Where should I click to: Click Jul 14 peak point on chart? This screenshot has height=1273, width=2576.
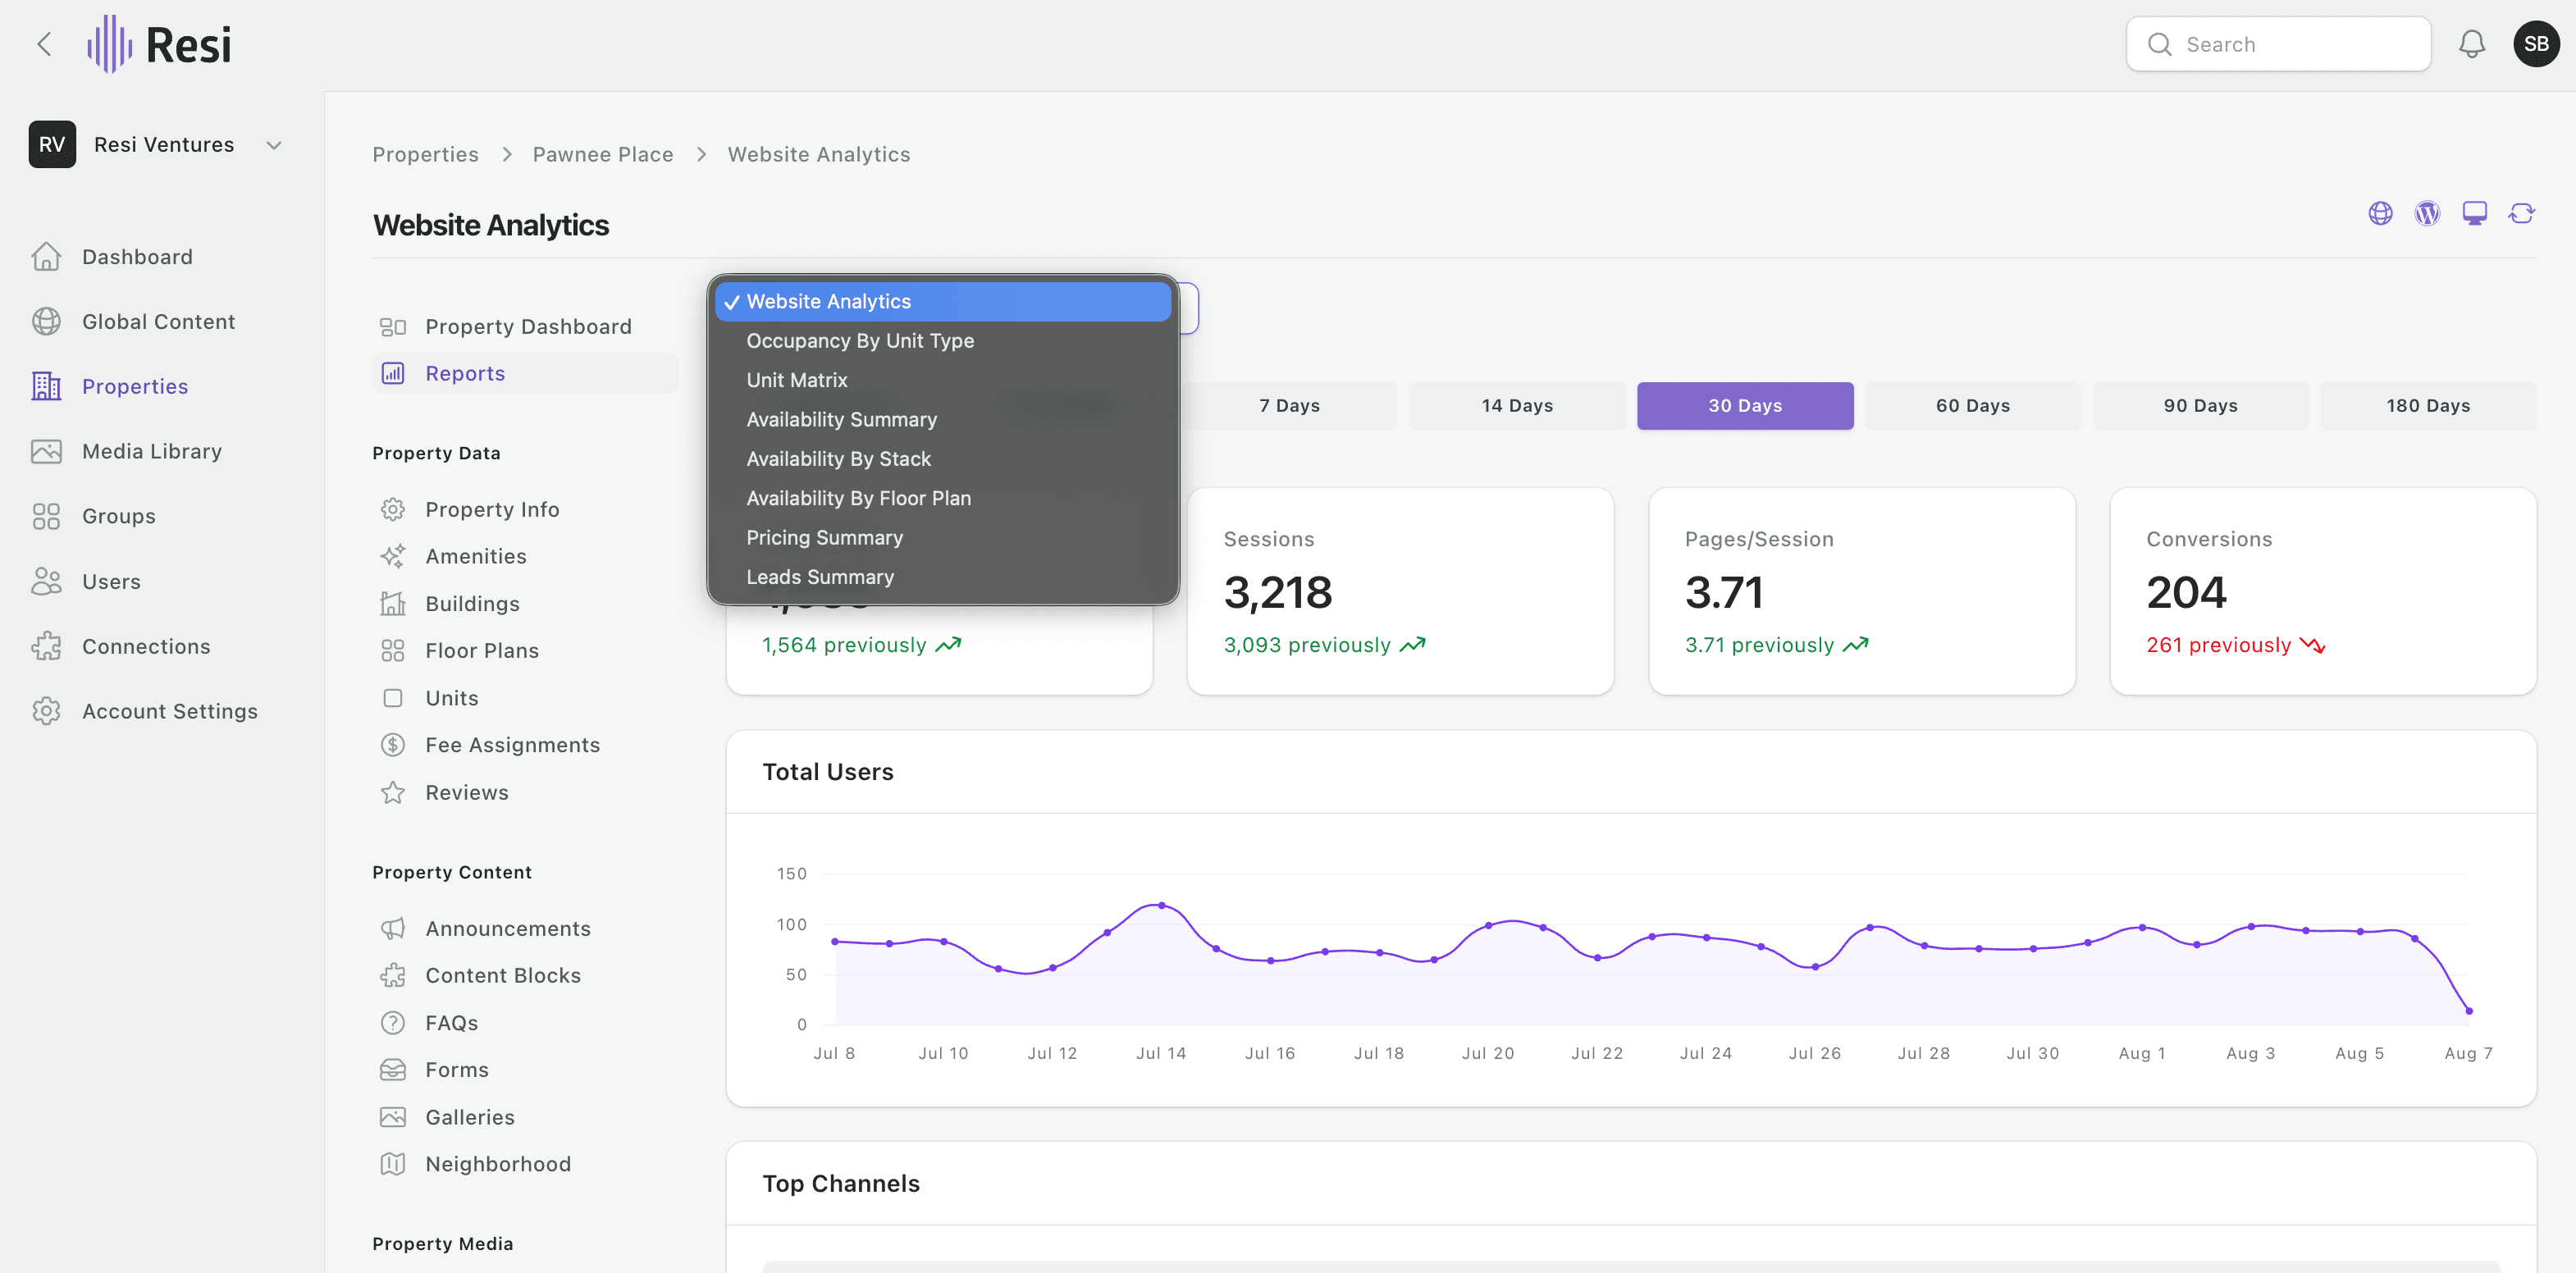pos(1160,905)
